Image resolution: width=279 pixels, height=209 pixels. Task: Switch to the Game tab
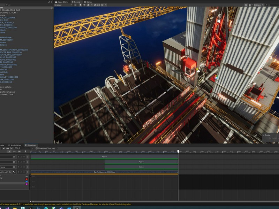pos(88,2)
